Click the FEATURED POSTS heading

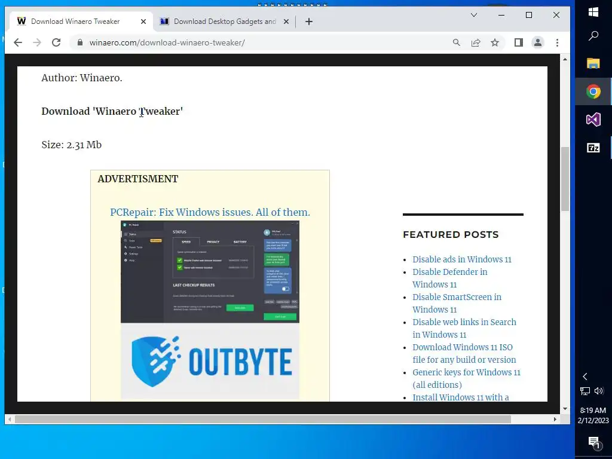[451, 234]
